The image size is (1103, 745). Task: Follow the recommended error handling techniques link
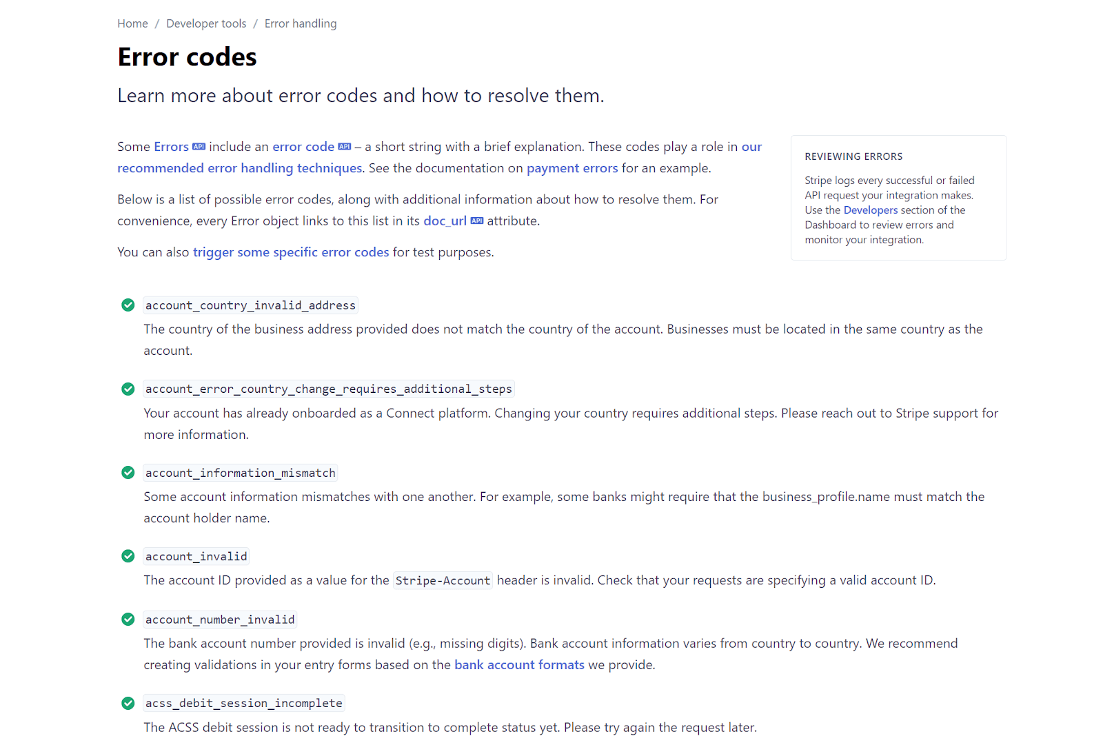tap(239, 167)
